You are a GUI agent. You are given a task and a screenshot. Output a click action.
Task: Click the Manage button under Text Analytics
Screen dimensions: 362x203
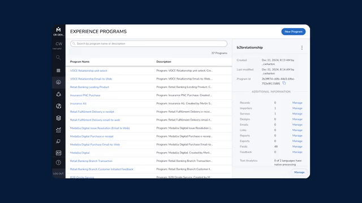pyautogui.click(x=299, y=172)
